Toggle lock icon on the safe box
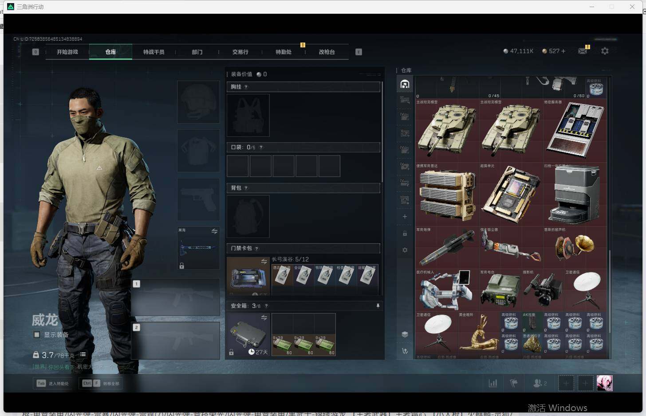The image size is (646, 416). pos(231,352)
